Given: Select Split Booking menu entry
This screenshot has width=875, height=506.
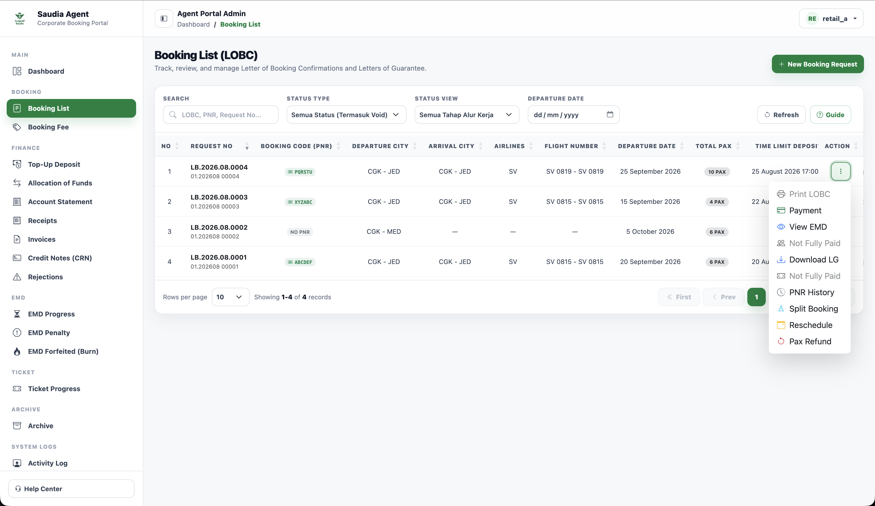Looking at the screenshot, I should tap(810, 309).
